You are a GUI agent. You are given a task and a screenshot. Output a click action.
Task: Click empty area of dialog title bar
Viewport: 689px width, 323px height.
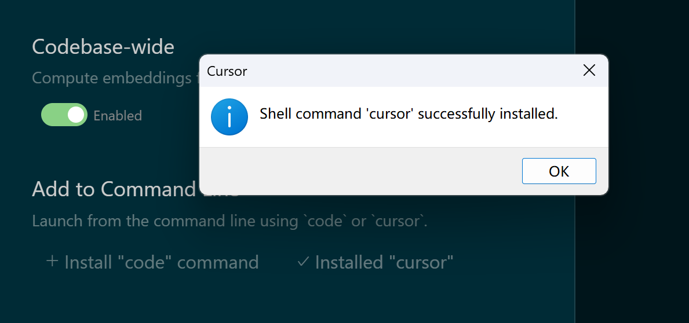[x=395, y=71]
